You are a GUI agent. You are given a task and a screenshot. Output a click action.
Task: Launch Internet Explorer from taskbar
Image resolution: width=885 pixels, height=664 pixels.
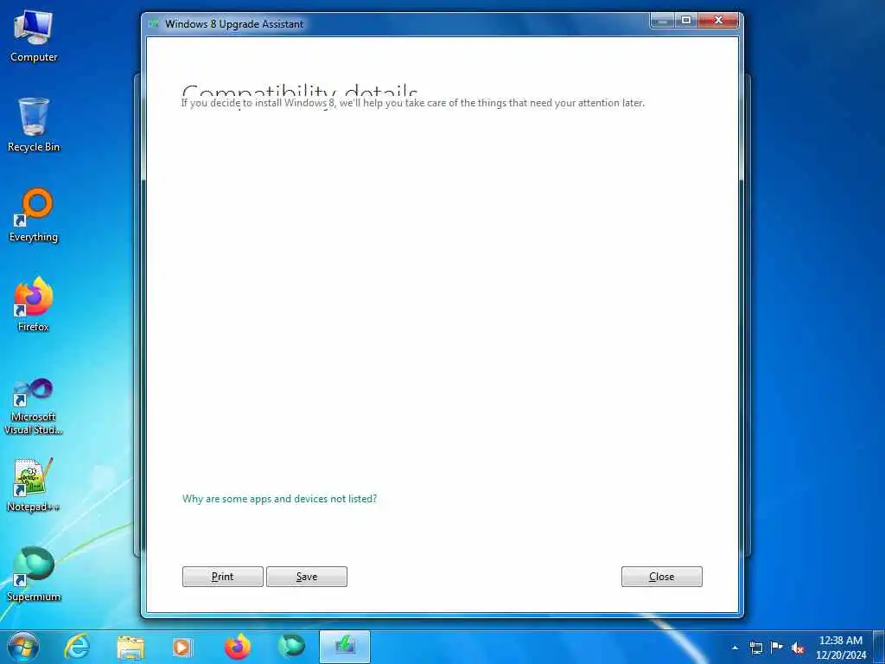click(x=77, y=647)
